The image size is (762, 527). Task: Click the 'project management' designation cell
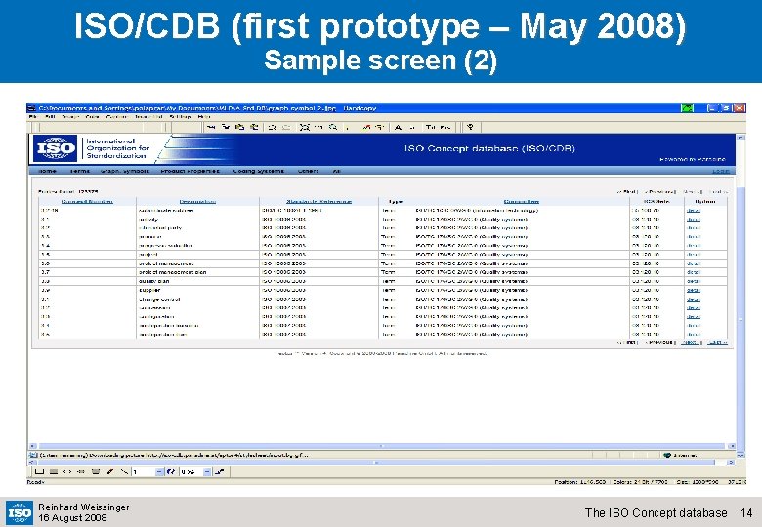[x=197, y=263]
